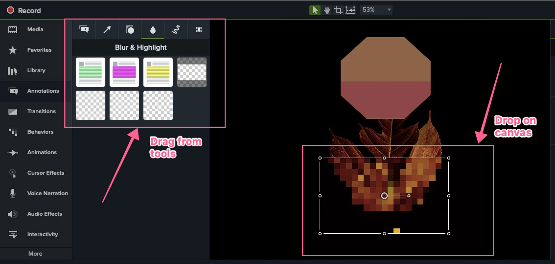
Task: Switch to arrows and lines tab
Action: click(x=107, y=30)
